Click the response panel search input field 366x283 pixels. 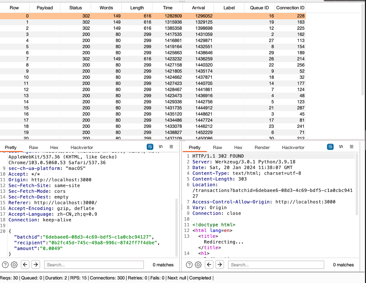point(276,264)
